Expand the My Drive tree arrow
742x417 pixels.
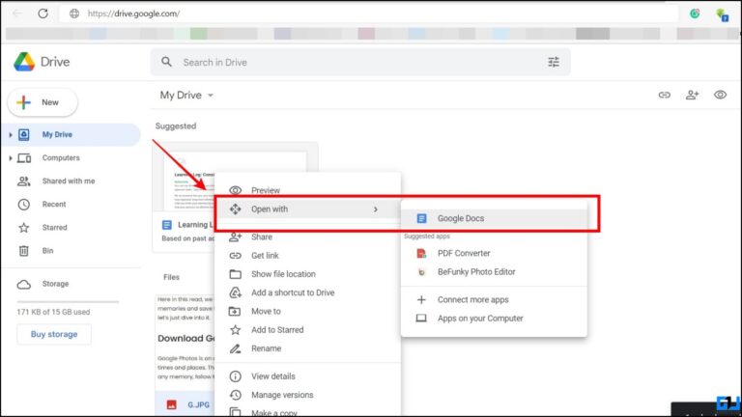click(11, 135)
